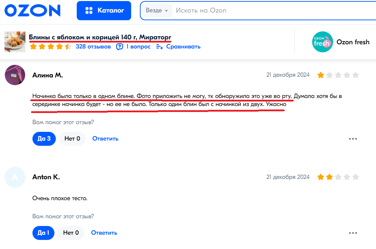Open the pancakes product thumbnail

(x=15, y=42)
